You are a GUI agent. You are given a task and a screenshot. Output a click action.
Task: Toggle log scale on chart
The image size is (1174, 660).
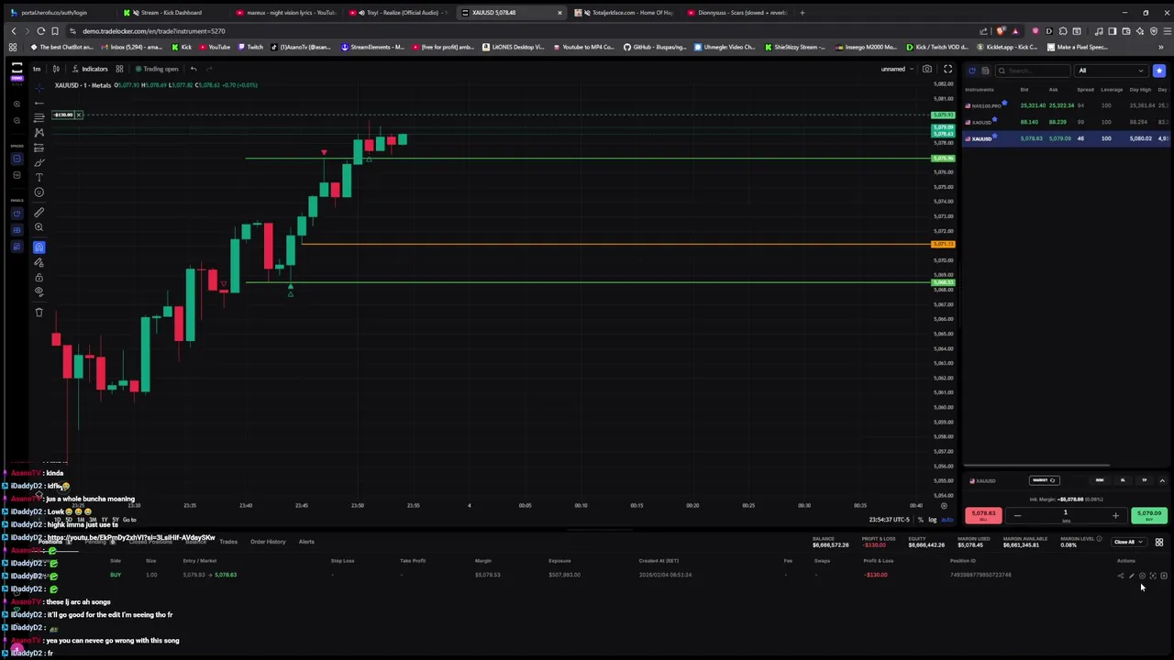[x=933, y=520]
